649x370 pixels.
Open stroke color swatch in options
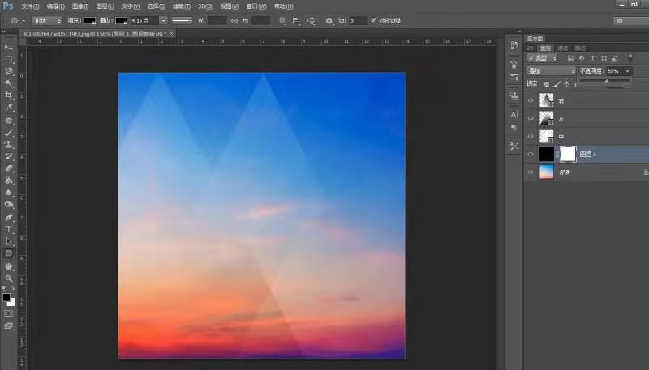[x=121, y=21]
